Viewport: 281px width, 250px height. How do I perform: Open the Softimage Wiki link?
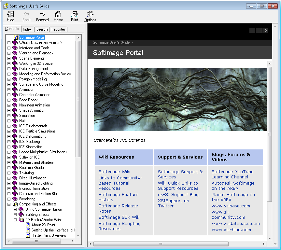point(114,172)
